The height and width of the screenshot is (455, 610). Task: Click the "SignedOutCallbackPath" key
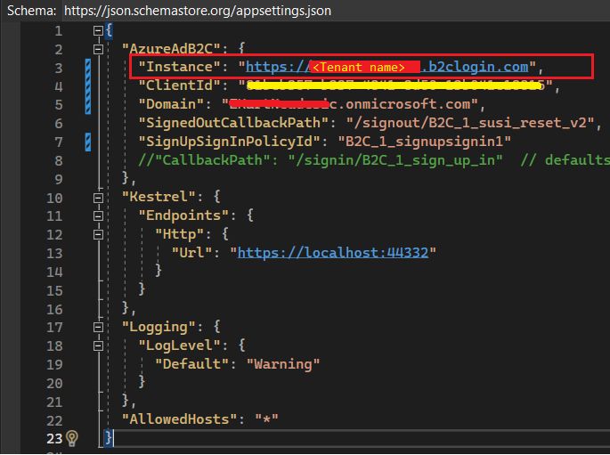pos(234,123)
